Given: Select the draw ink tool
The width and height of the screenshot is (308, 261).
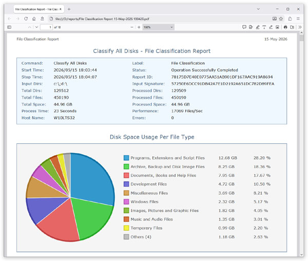Looking at the screenshot, I should click(271, 27).
